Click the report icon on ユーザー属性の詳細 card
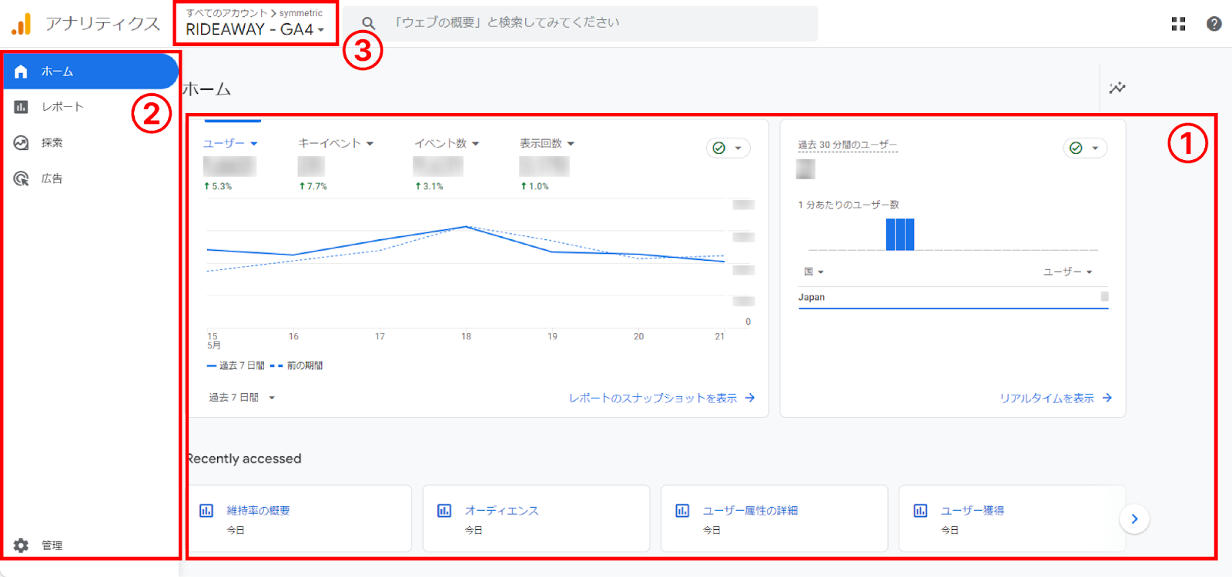 click(x=682, y=510)
